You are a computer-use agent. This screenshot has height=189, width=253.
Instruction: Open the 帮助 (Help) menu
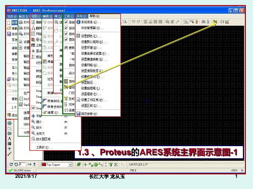point(95,16)
